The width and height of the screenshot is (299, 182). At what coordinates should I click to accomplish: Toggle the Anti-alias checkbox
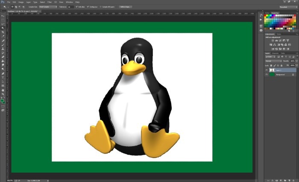coord(76,7)
